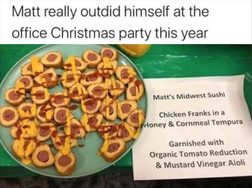
Task: Click the "& Mustard Vinegar Aioli" line
Action: click(x=201, y=164)
